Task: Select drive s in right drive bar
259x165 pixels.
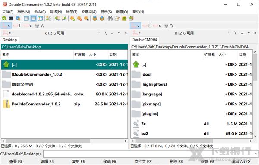Action: (x=157, y=25)
